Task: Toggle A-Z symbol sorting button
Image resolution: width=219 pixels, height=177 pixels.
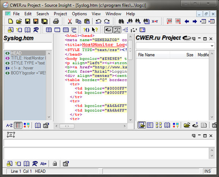Action: (10, 125)
